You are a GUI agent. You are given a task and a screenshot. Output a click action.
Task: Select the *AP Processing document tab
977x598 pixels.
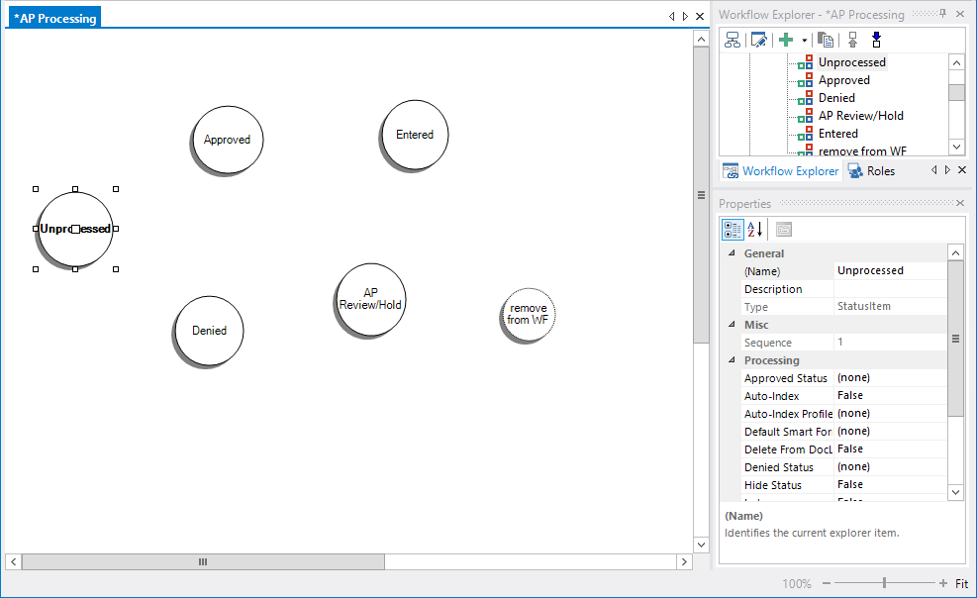[x=54, y=18]
